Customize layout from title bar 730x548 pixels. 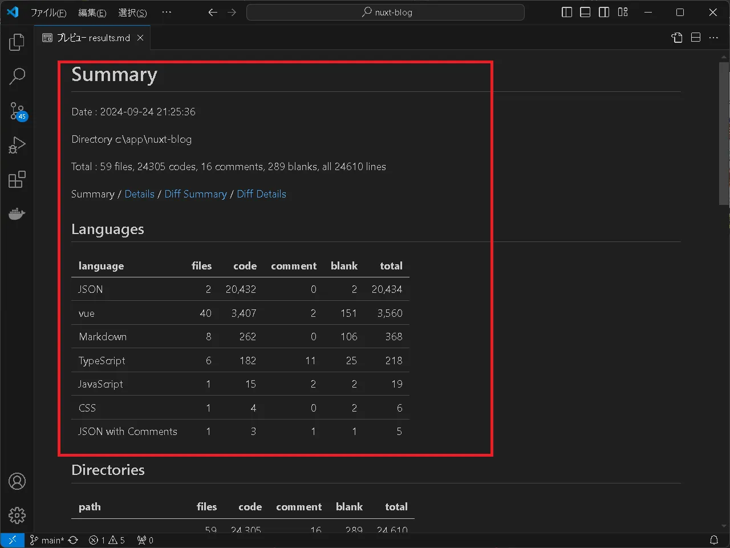tap(623, 12)
